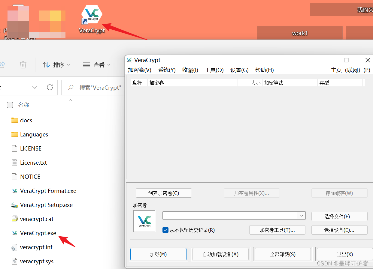The height and width of the screenshot is (269, 373).
Task: Click the LICENSE file icon
Action: click(x=14, y=148)
